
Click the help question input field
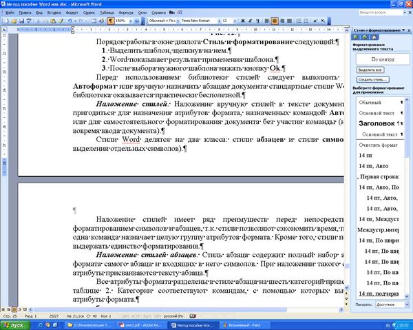click(381, 12)
